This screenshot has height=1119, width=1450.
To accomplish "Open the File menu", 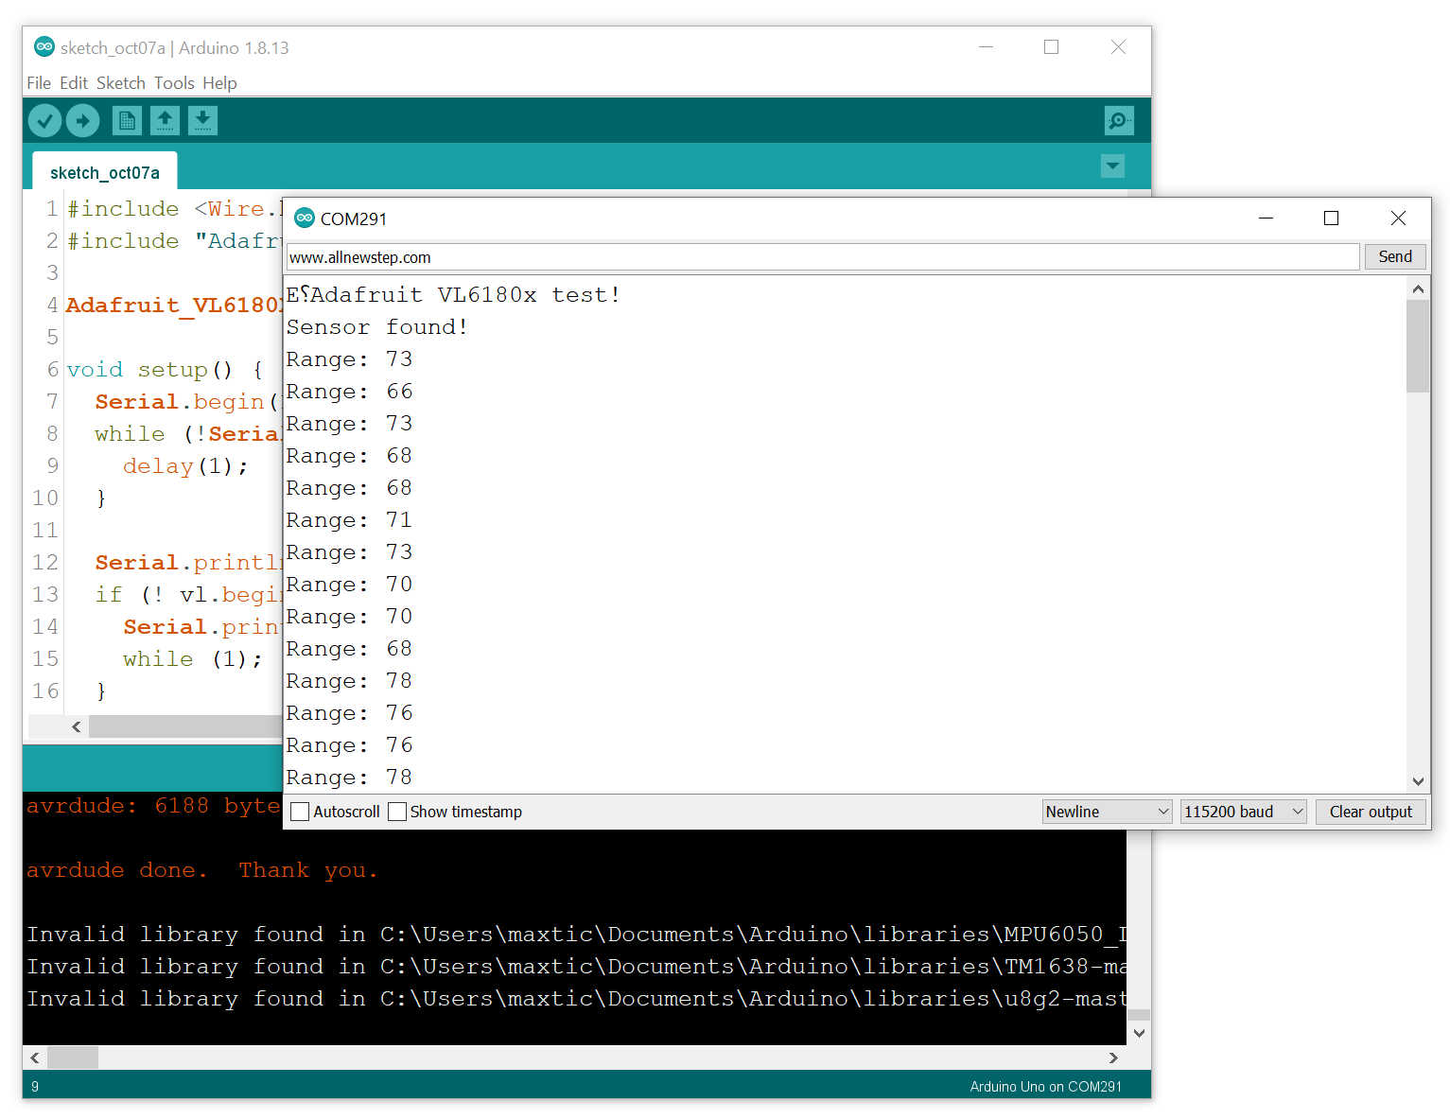I will coord(39,83).
